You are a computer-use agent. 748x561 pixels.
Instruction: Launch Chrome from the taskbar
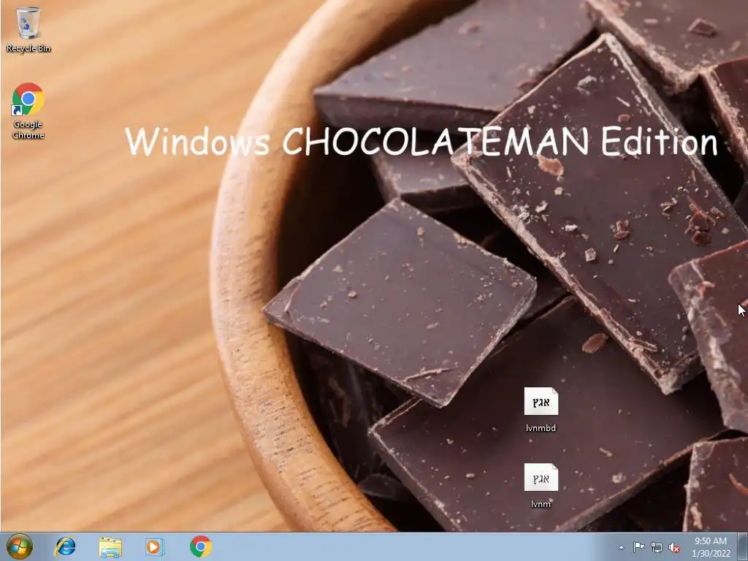201,546
